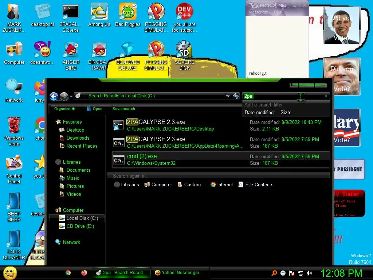Image resolution: width=373 pixels, height=280 pixels.
Task: Expand the address bar history dropdown
Action: pos(228,96)
